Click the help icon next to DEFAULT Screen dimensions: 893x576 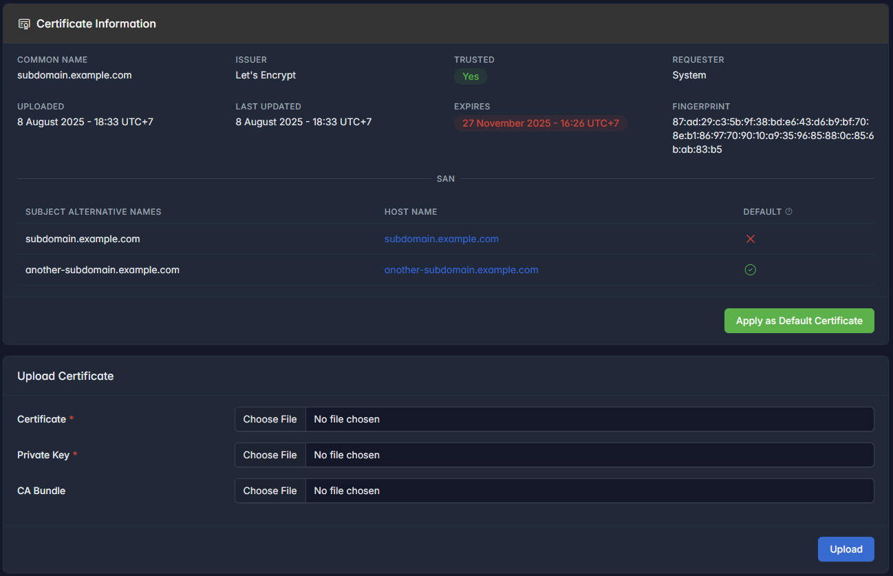(788, 212)
